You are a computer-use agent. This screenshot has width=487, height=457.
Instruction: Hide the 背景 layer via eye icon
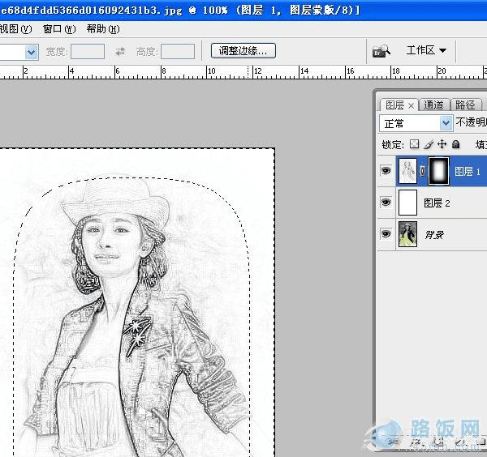coord(386,234)
